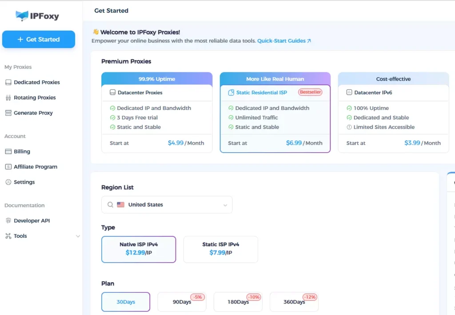Open the United States region dropdown
The width and height of the screenshot is (455, 315).
(x=167, y=205)
